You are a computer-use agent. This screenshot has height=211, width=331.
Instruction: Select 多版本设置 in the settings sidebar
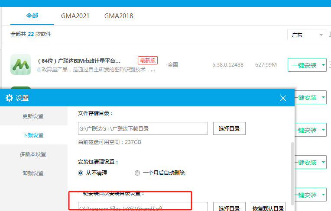point(33,154)
